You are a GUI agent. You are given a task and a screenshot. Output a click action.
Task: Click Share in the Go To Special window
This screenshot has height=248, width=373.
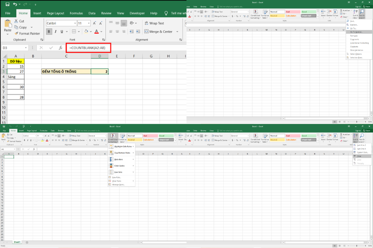pos(366,7)
